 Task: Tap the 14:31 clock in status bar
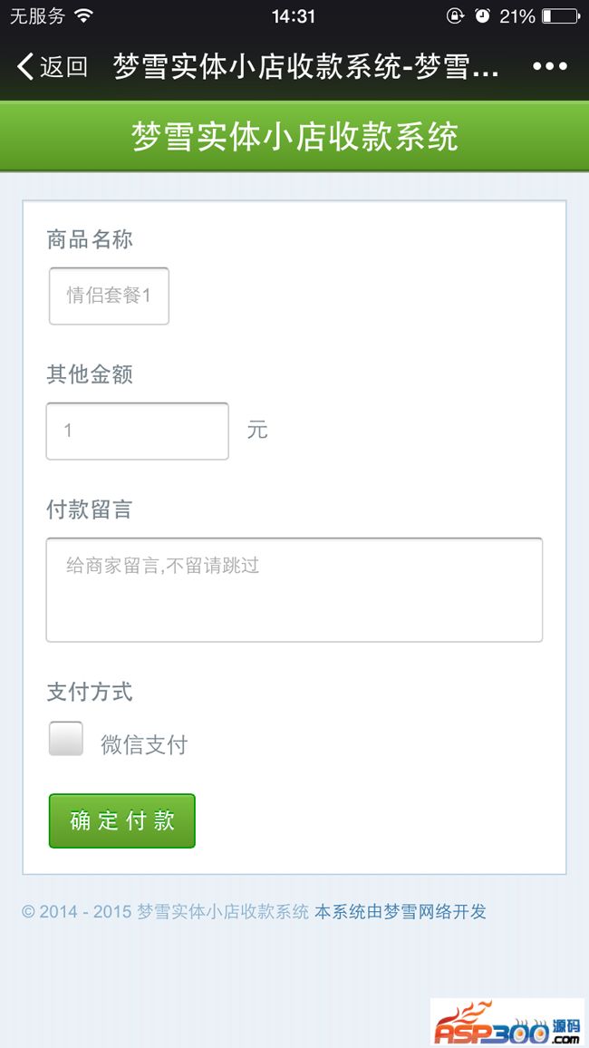coord(294,16)
